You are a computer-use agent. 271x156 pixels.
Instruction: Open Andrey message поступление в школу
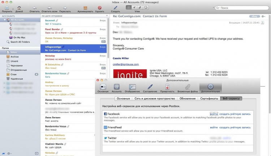coord(68,84)
